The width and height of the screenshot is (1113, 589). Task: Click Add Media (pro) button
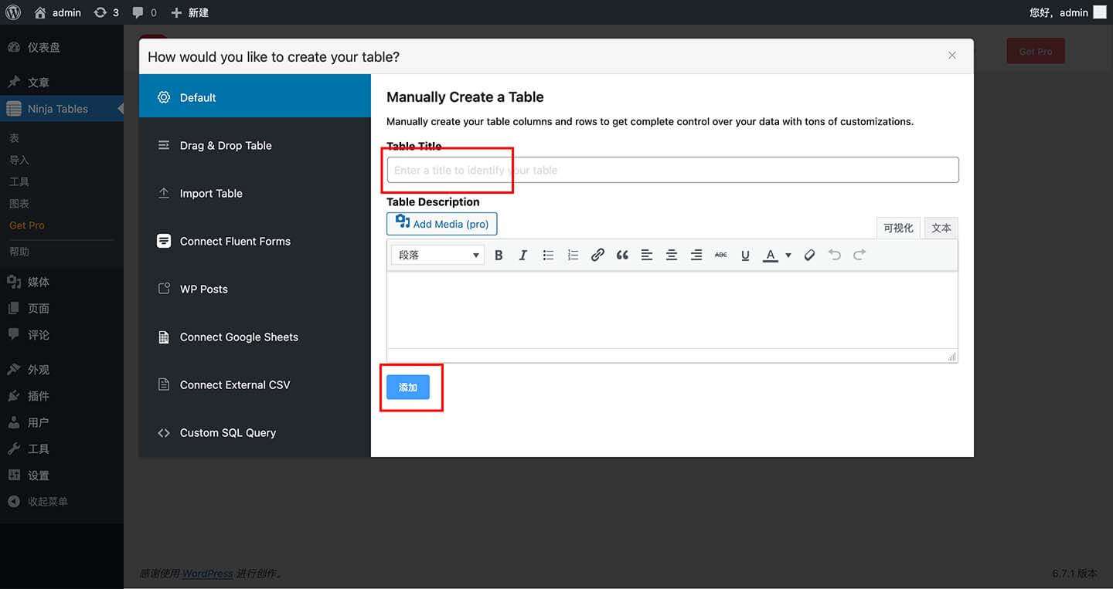point(442,224)
